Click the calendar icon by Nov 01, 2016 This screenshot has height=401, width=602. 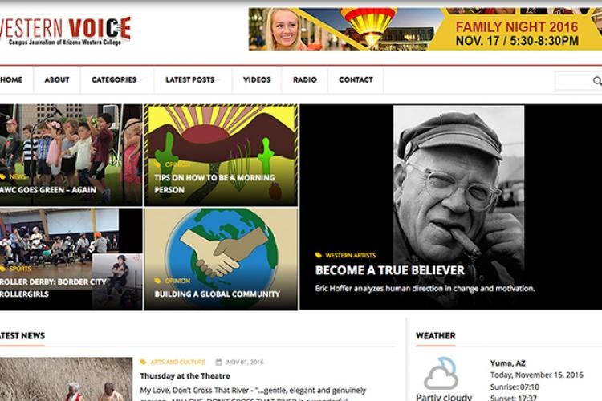tap(218, 362)
